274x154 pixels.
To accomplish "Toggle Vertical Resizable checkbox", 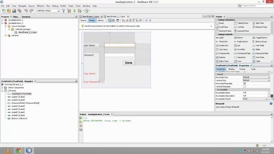I will click(244, 86).
